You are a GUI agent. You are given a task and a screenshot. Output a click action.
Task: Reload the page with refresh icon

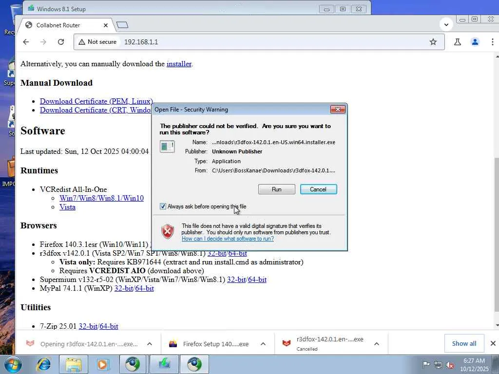[61, 42]
